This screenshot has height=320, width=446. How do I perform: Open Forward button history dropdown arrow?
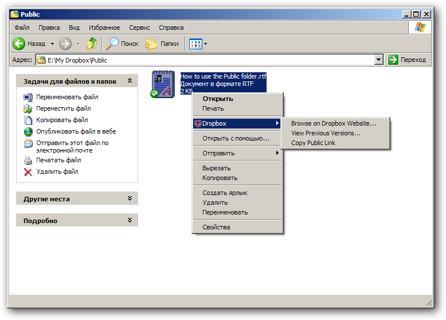click(78, 44)
